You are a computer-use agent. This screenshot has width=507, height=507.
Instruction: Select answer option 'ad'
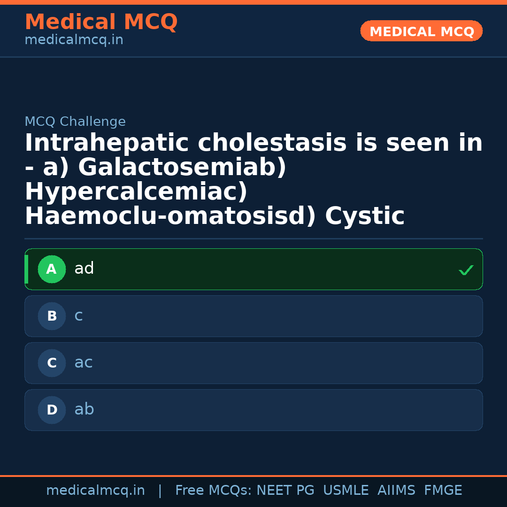click(253, 269)
